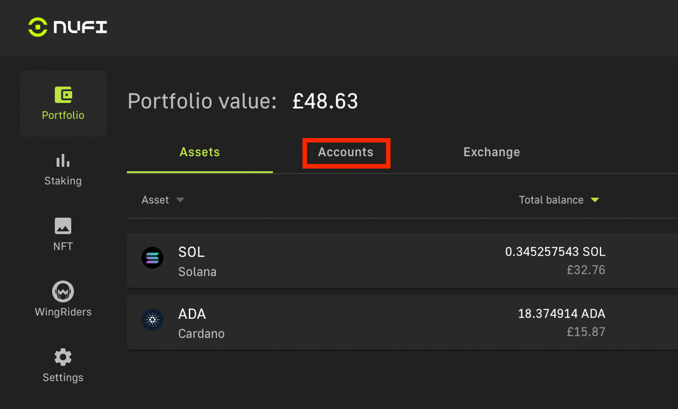The image size is (678, 409).
Task: Switch to the Exchange tab
Action: click(x=492, y=153)
